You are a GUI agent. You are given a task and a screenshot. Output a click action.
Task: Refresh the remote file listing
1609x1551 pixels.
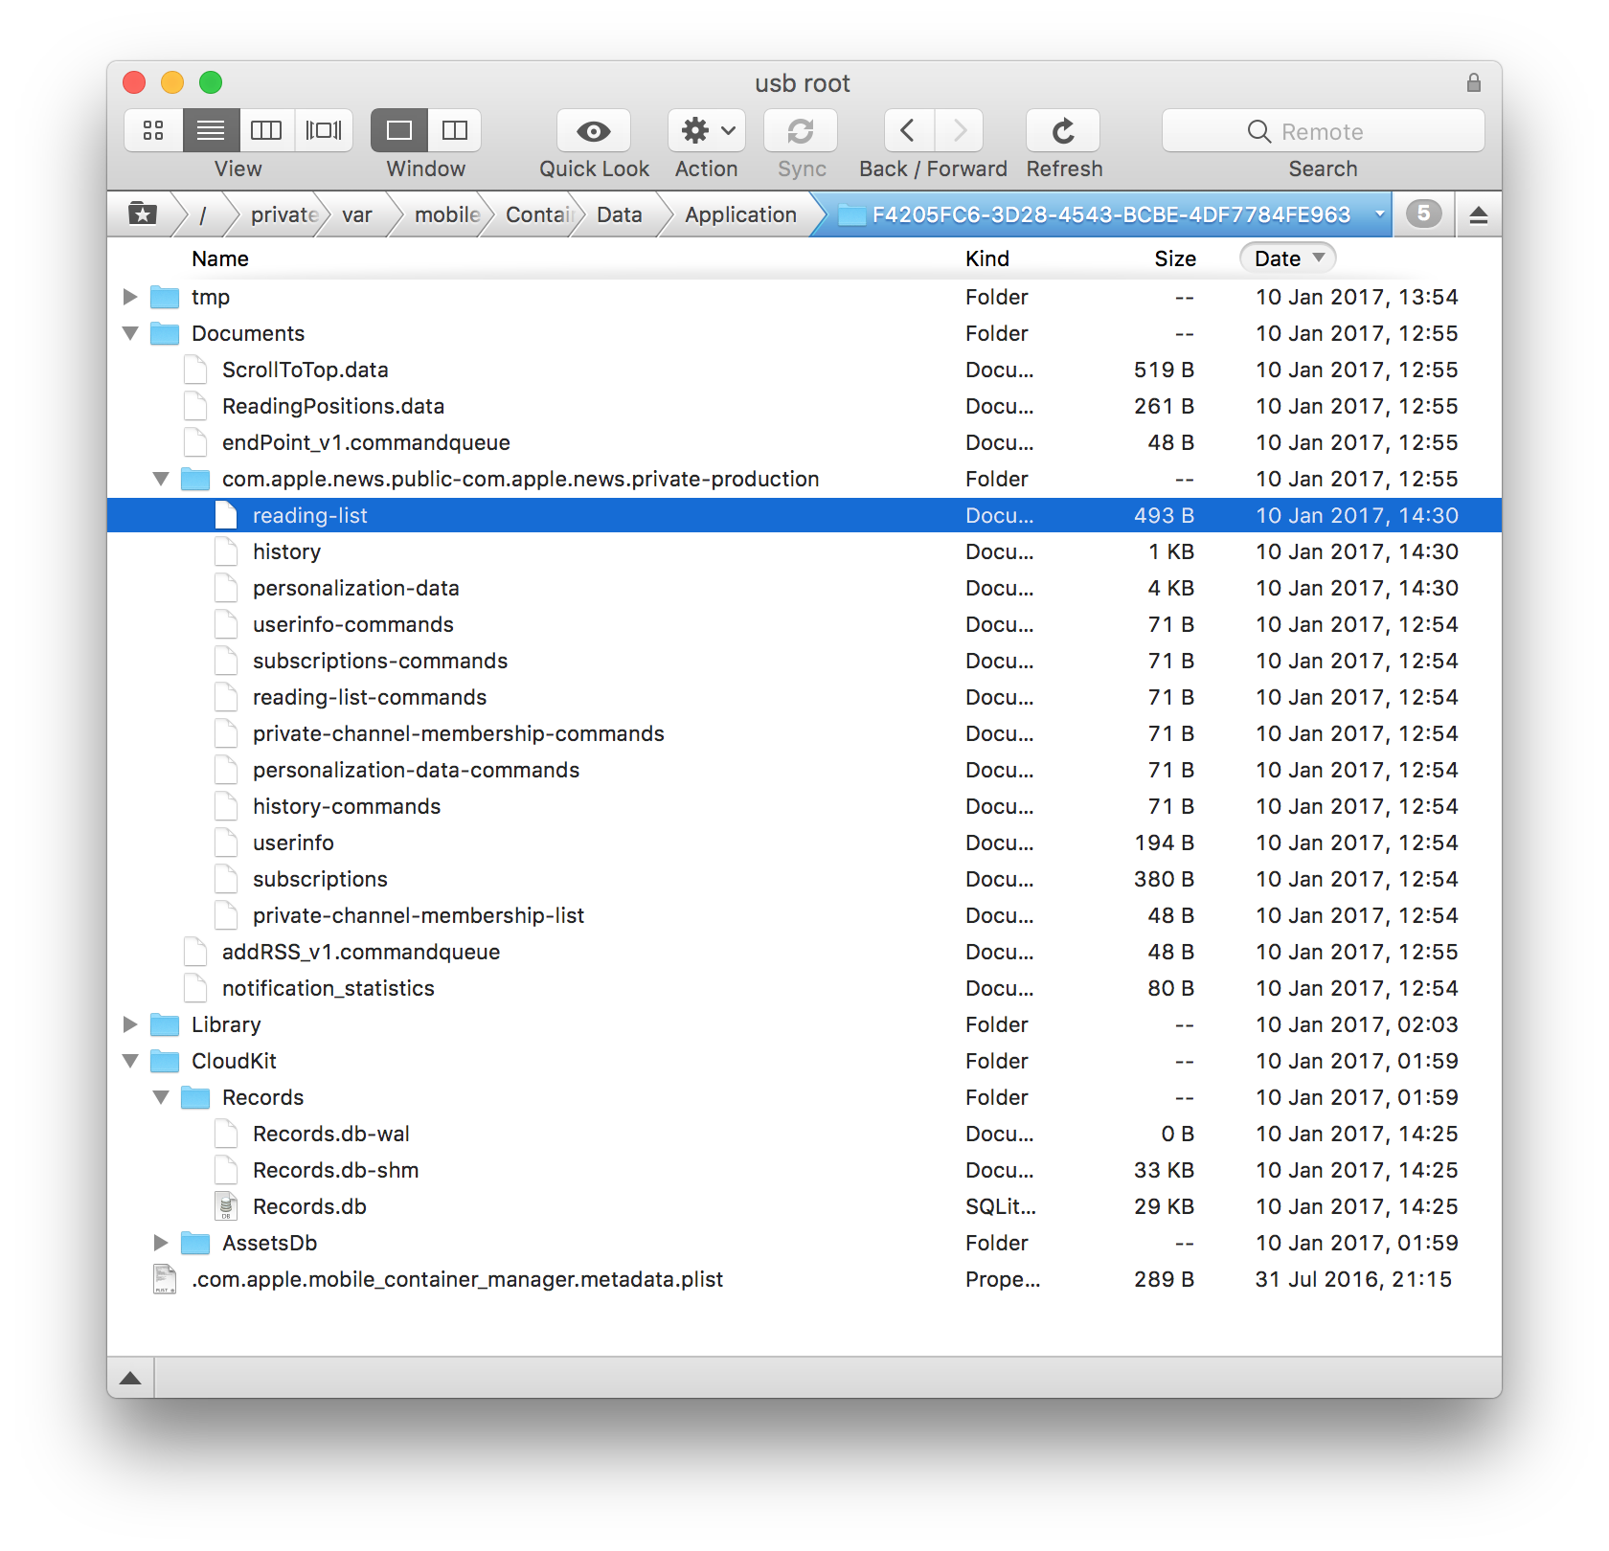tap(1063, 130)
